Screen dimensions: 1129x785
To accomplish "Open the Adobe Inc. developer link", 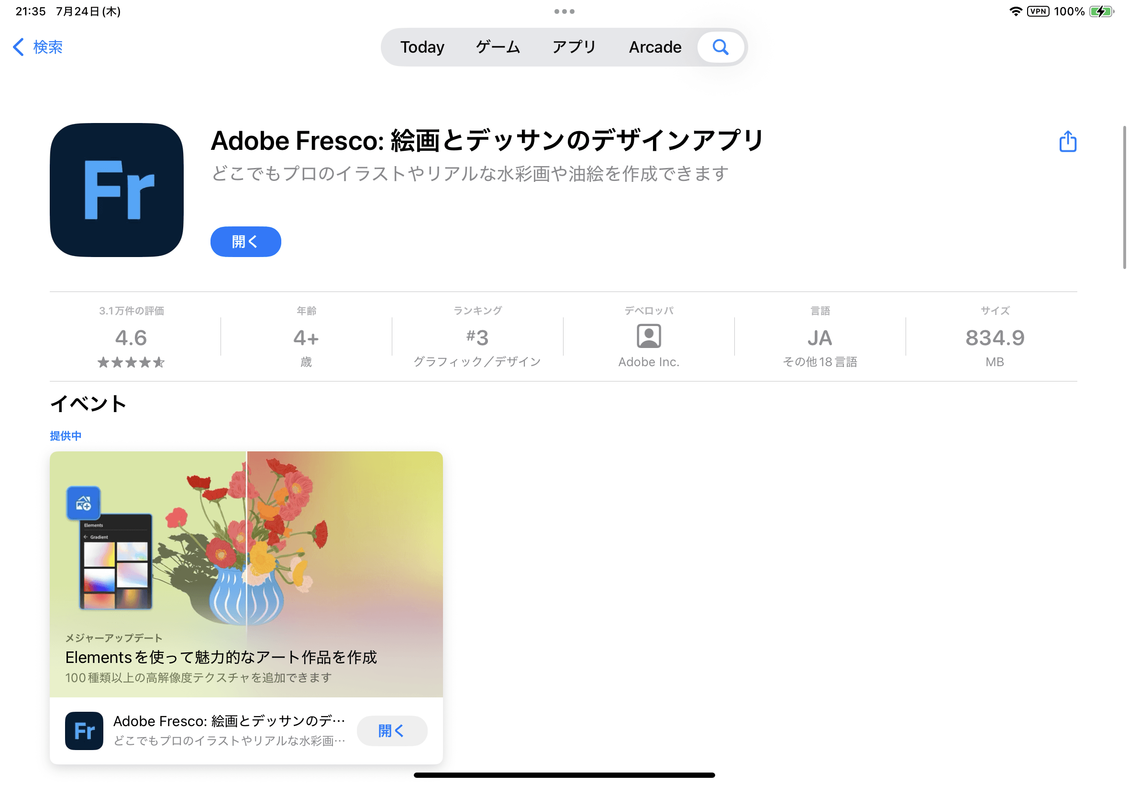I will point(648,362).
